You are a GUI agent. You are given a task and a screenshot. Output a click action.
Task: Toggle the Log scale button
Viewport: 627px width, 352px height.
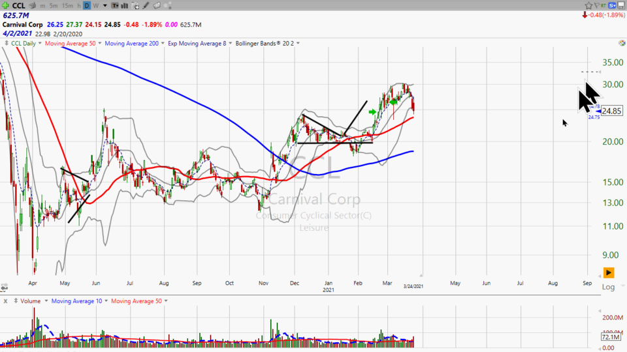[x=608, y=287]
